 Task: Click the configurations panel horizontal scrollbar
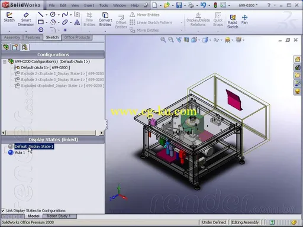click(53, 133)
